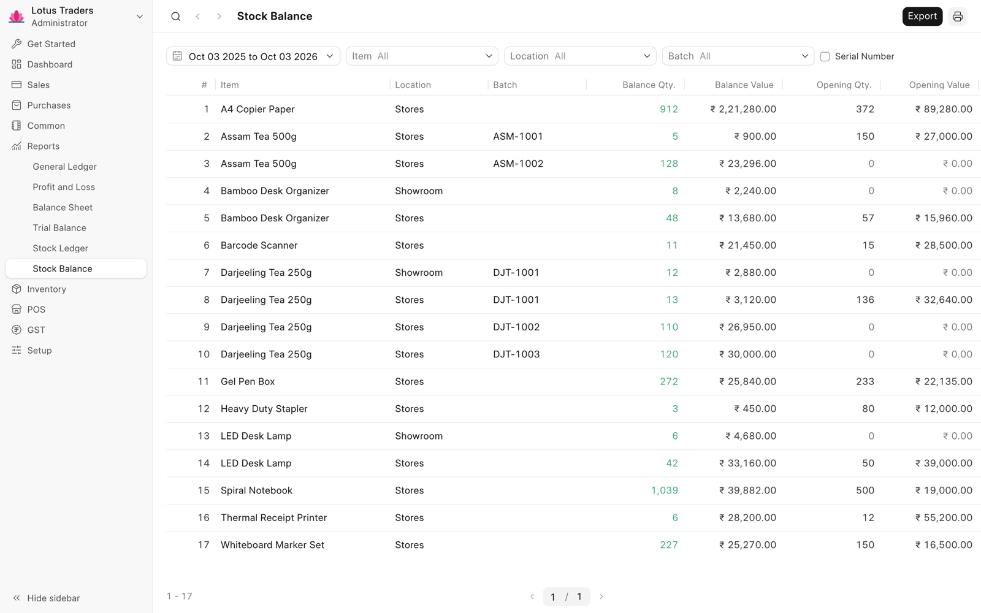This screenshot has width=981, height=613.
Task: Click the Barcode Scanner item cell
Action: click(259, 245)
